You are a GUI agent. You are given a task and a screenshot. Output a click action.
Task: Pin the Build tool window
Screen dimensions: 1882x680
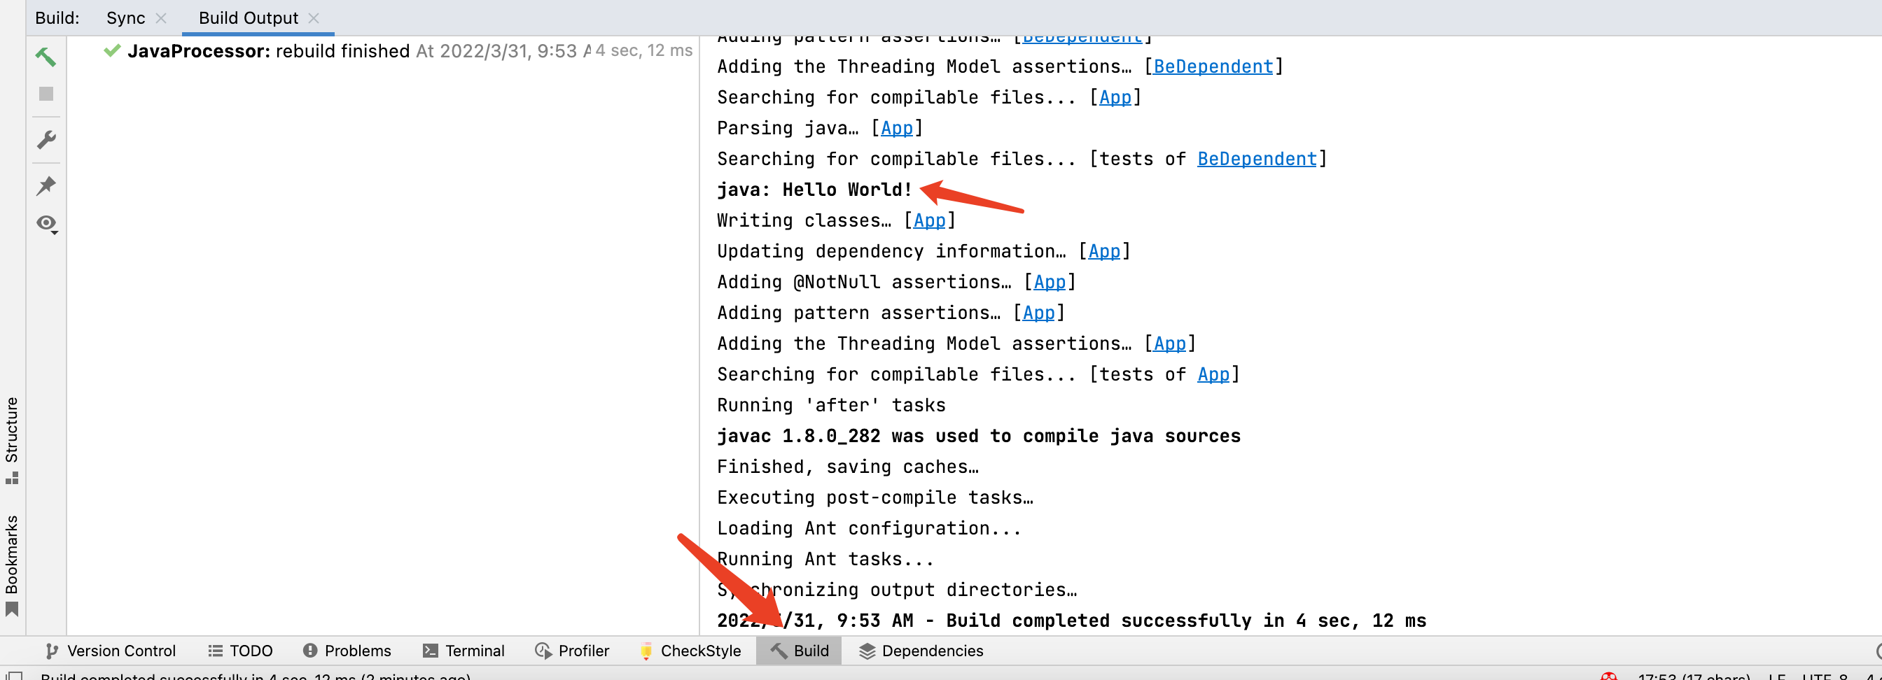click(46, 185)
